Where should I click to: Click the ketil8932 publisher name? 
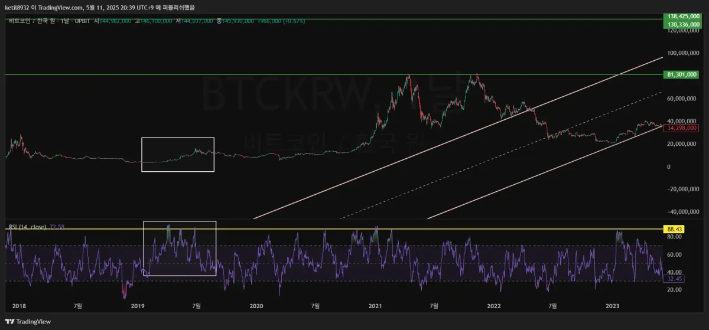[18, 7]
